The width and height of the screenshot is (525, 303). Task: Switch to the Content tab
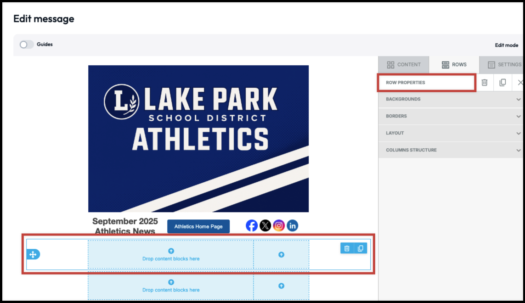[404, 65]
